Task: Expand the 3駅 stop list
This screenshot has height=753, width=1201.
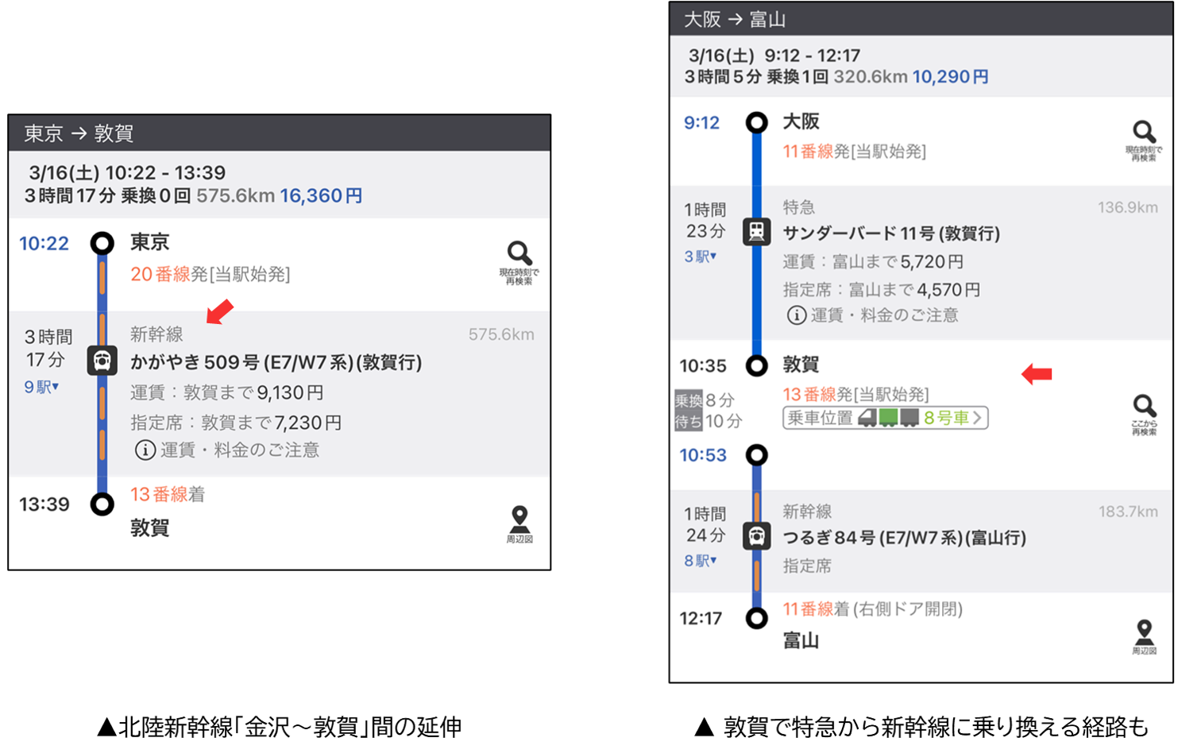Action: pyautogui.click(x=701, y=257)
